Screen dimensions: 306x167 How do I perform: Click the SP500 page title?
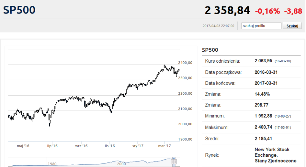(x=19, y=10)
